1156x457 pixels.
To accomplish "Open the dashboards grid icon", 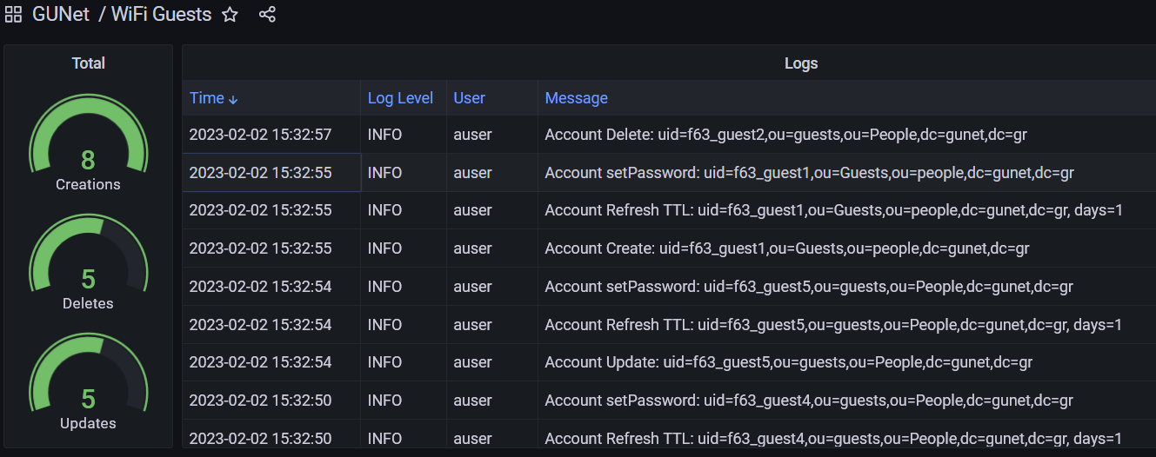I will pos(13,15).
